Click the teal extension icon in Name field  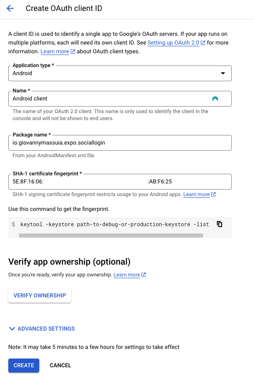(x=215, y=99)
